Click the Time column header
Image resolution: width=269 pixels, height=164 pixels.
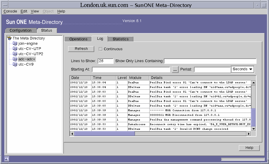(x=103, y=78)
